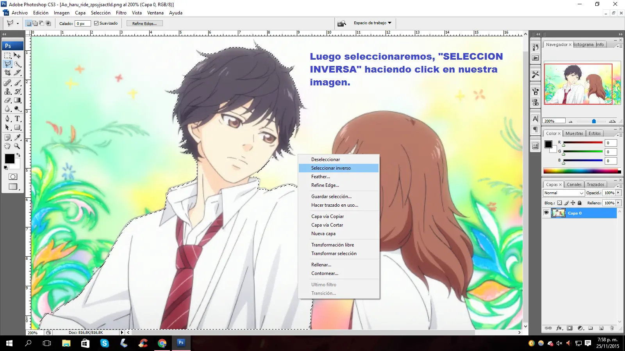Toggle lock transparent pixels
This screenshot has height=351, width=625.
[x=559, y=203]
